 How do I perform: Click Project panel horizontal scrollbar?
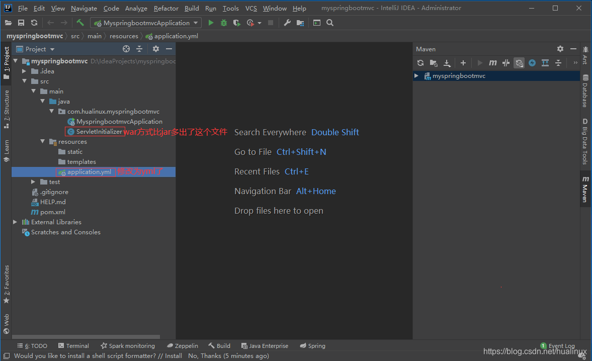tap(86, 337)
